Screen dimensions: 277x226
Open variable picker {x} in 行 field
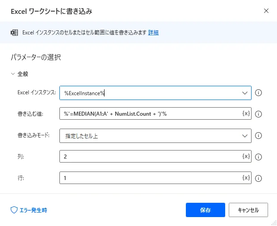pyautogui.click(x=246, y=178)
